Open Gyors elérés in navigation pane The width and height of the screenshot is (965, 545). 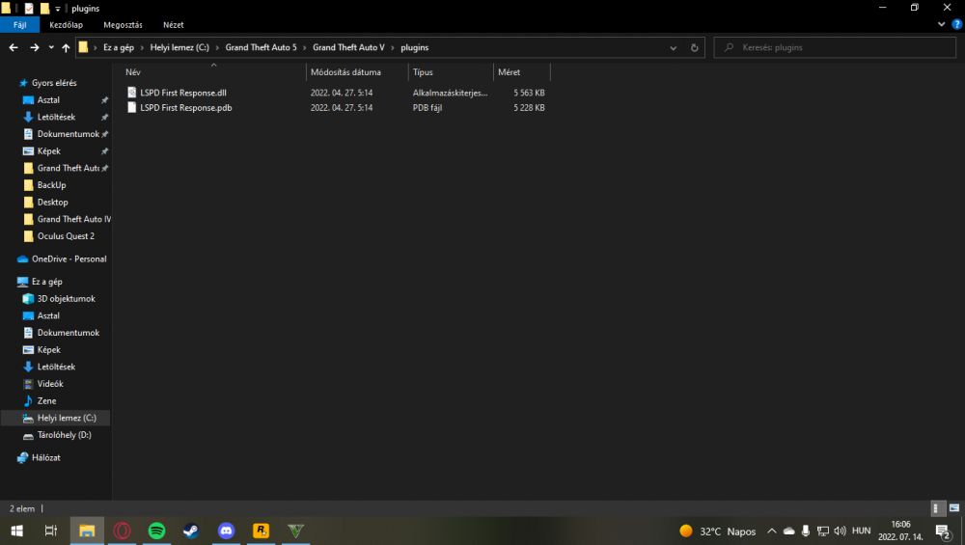54,82
